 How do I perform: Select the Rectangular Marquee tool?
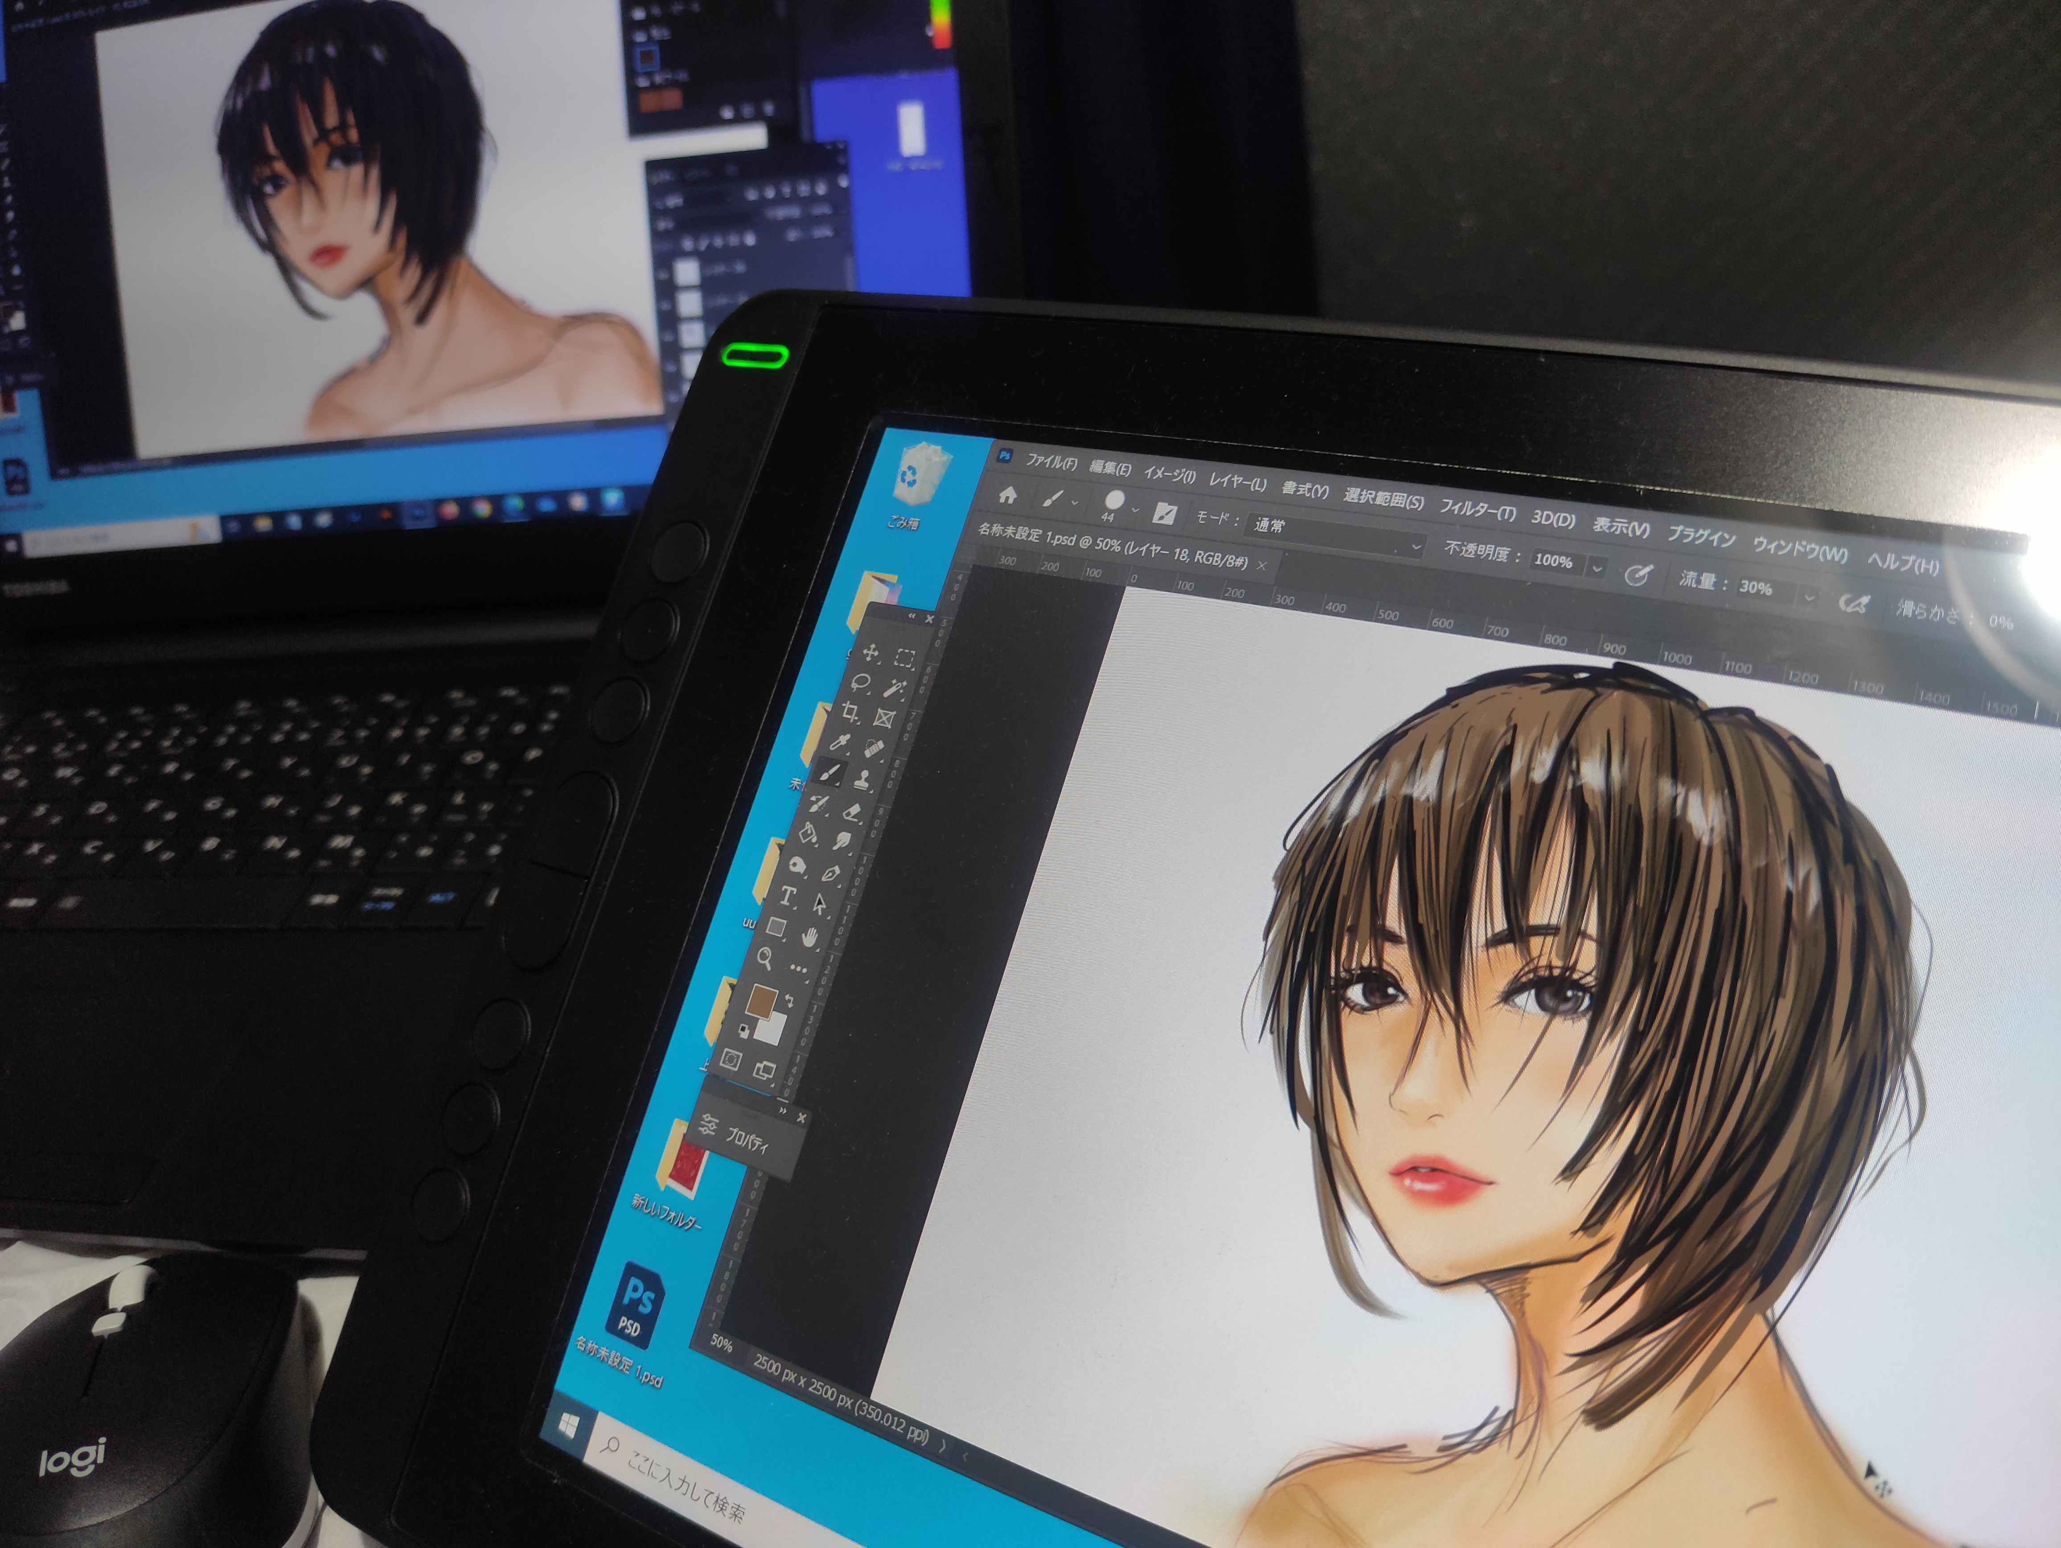[904, 658]
